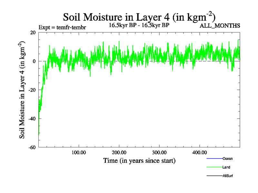
Task: Click the 300.00 x-axis tick label
Action: click(x=159, y=152)
